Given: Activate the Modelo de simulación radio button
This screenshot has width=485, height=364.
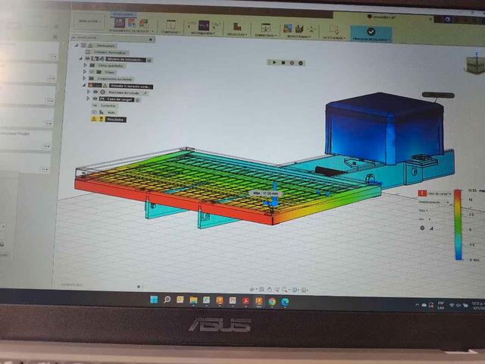Looking at the screenshot, I should (149, 60).
